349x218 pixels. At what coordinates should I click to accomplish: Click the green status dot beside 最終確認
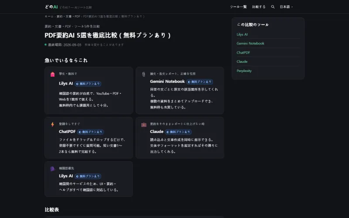pyautogui.click(x=46, y=45)
